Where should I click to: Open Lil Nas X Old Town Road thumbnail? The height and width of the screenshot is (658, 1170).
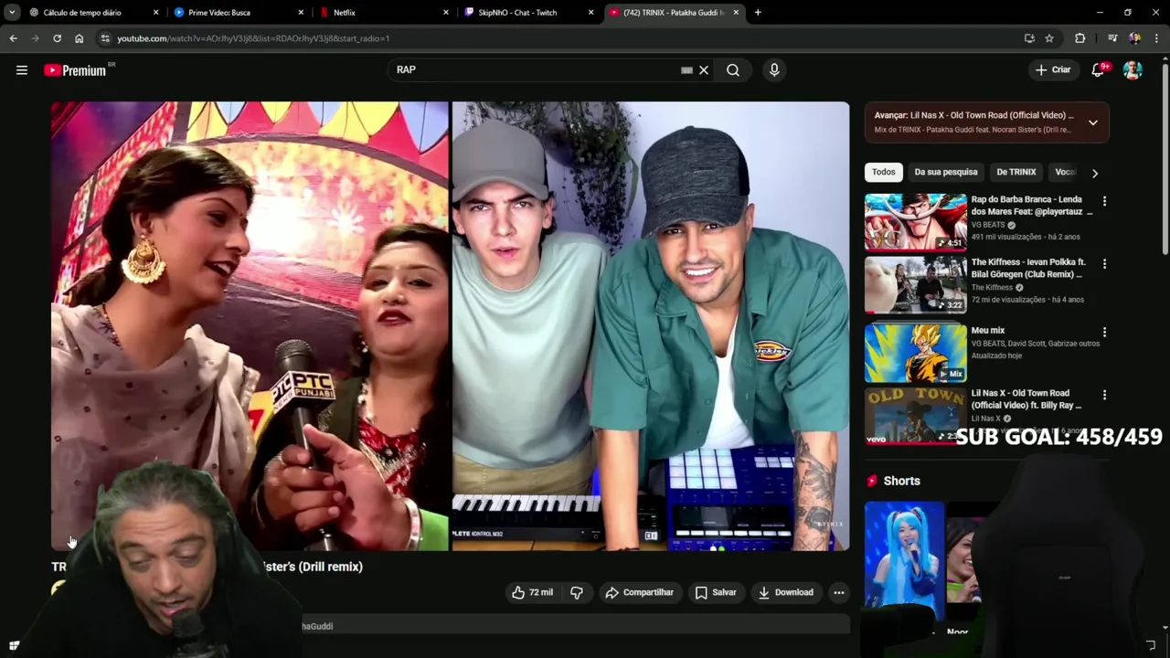[916, 416]
